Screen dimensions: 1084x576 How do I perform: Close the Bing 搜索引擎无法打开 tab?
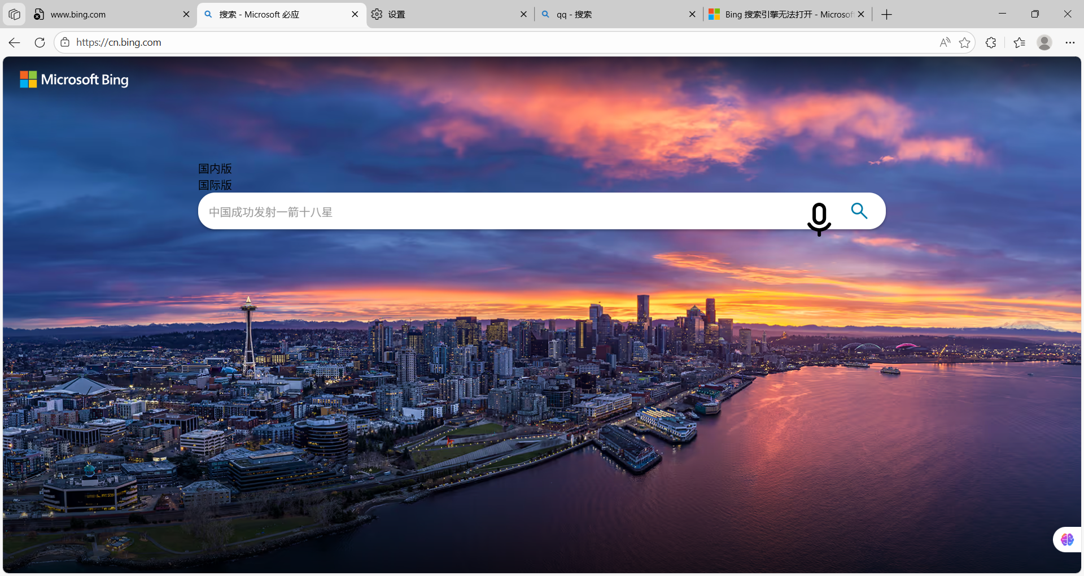click(861, 15)
